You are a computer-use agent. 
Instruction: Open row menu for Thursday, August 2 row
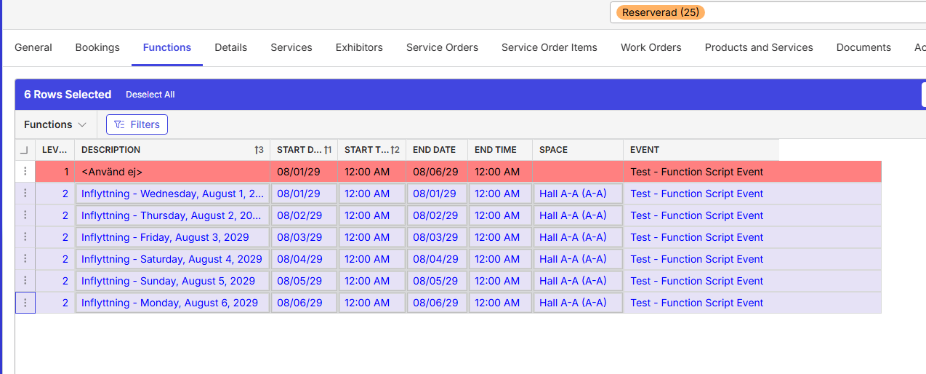[25, 215]
